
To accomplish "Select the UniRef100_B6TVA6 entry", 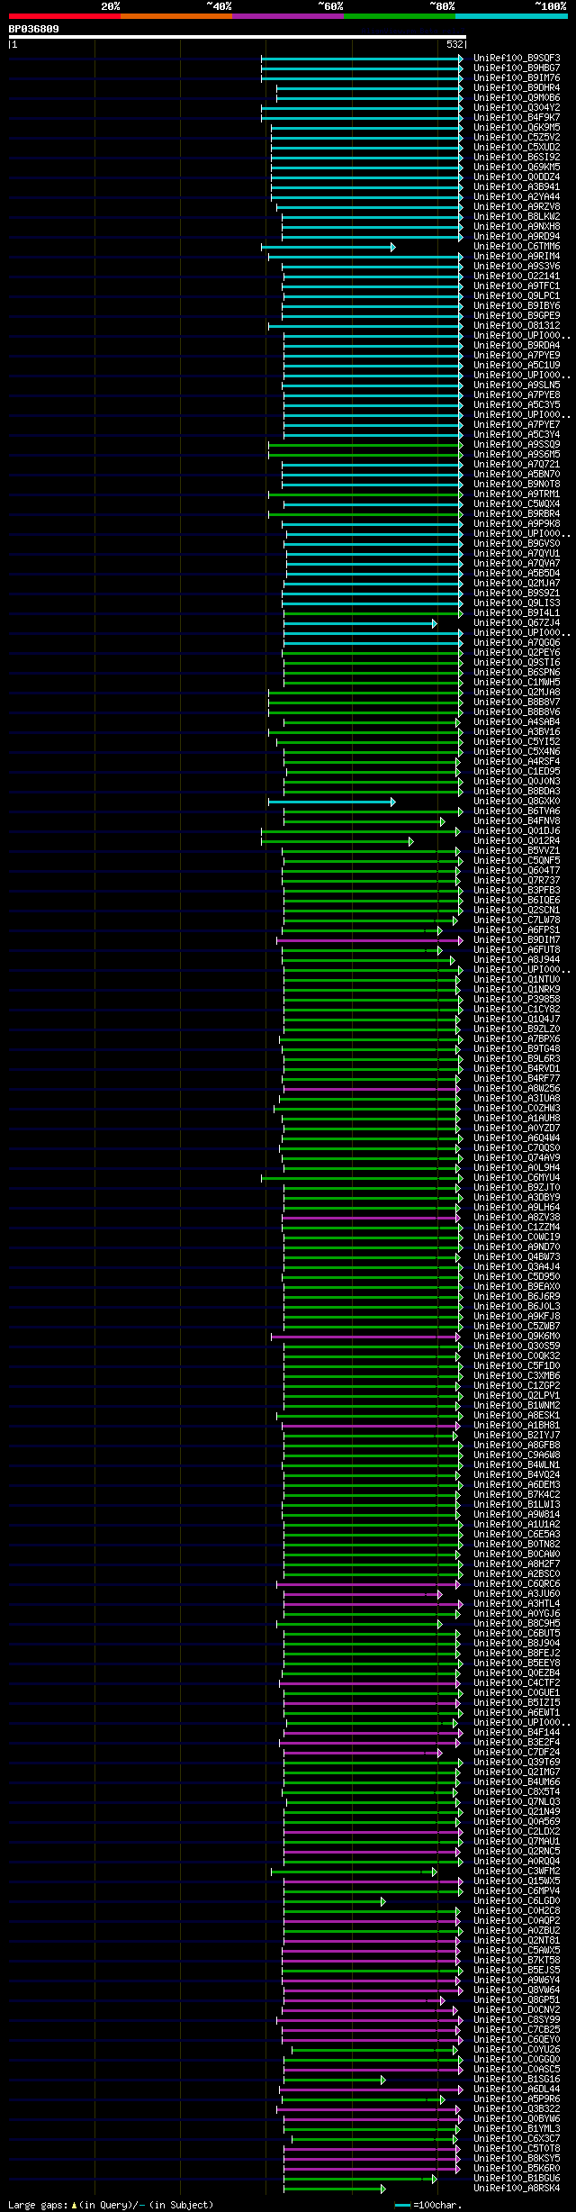I will [x=517, y=811].
